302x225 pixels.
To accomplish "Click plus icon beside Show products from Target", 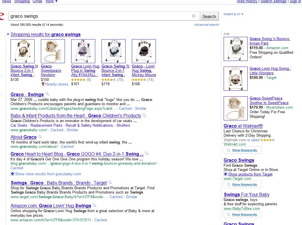I will click(x=225, y=174).
